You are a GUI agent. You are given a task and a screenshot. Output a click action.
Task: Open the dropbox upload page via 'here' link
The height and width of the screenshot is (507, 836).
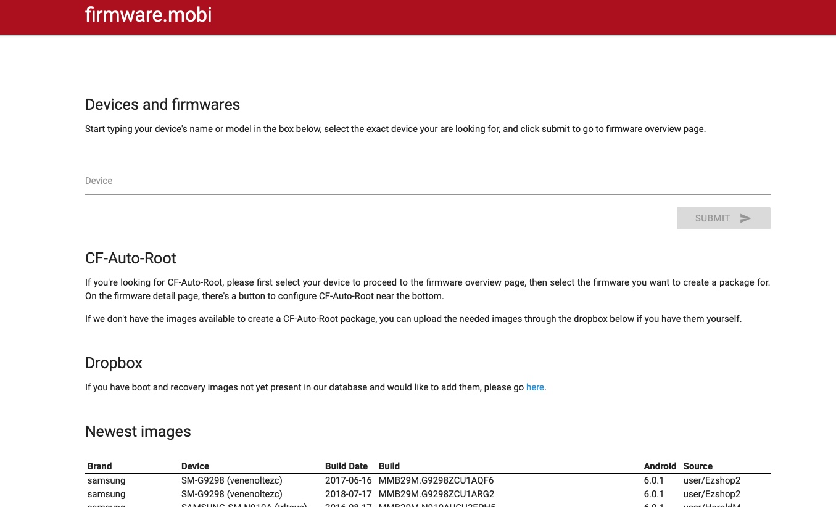[x=535, y=387]
